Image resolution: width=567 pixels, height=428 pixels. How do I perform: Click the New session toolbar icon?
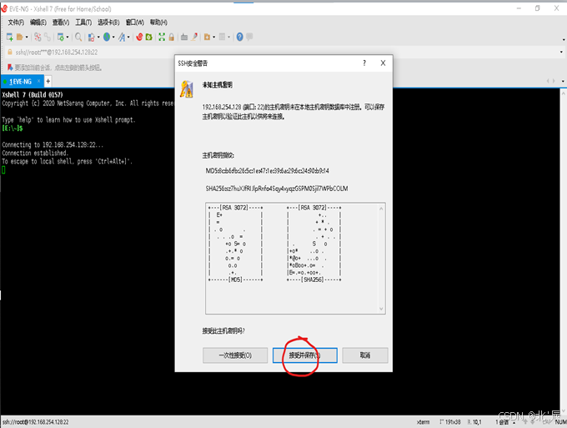10,37
